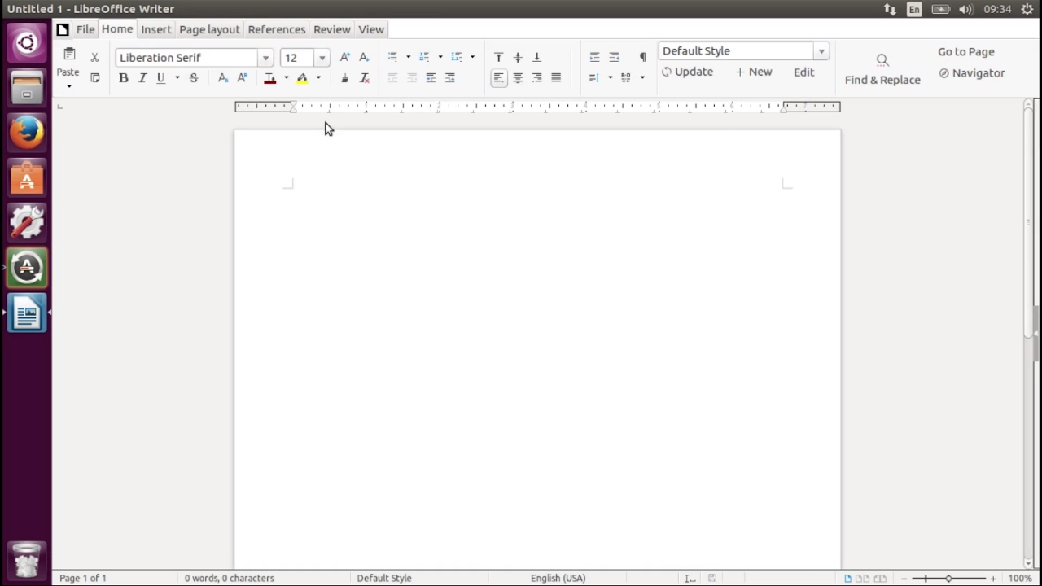Click the Paste clipboard icon
The height and width of the screenshot is (586, 1042).
(69, 55)
